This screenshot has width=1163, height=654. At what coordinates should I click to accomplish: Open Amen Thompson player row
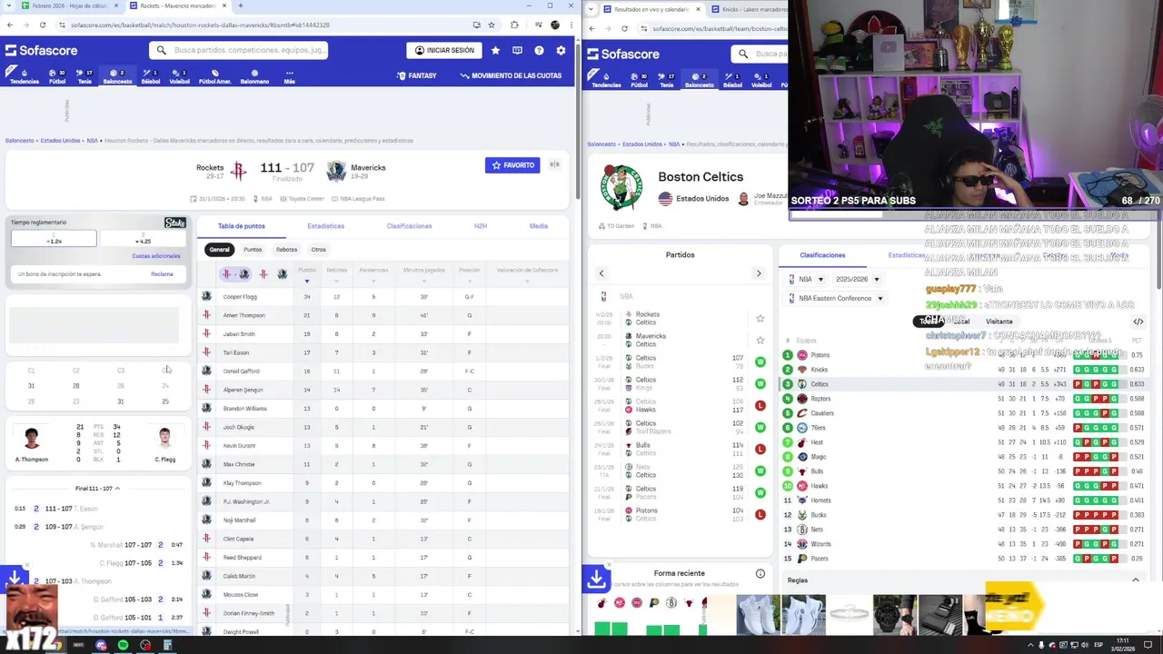coord(382,315)
